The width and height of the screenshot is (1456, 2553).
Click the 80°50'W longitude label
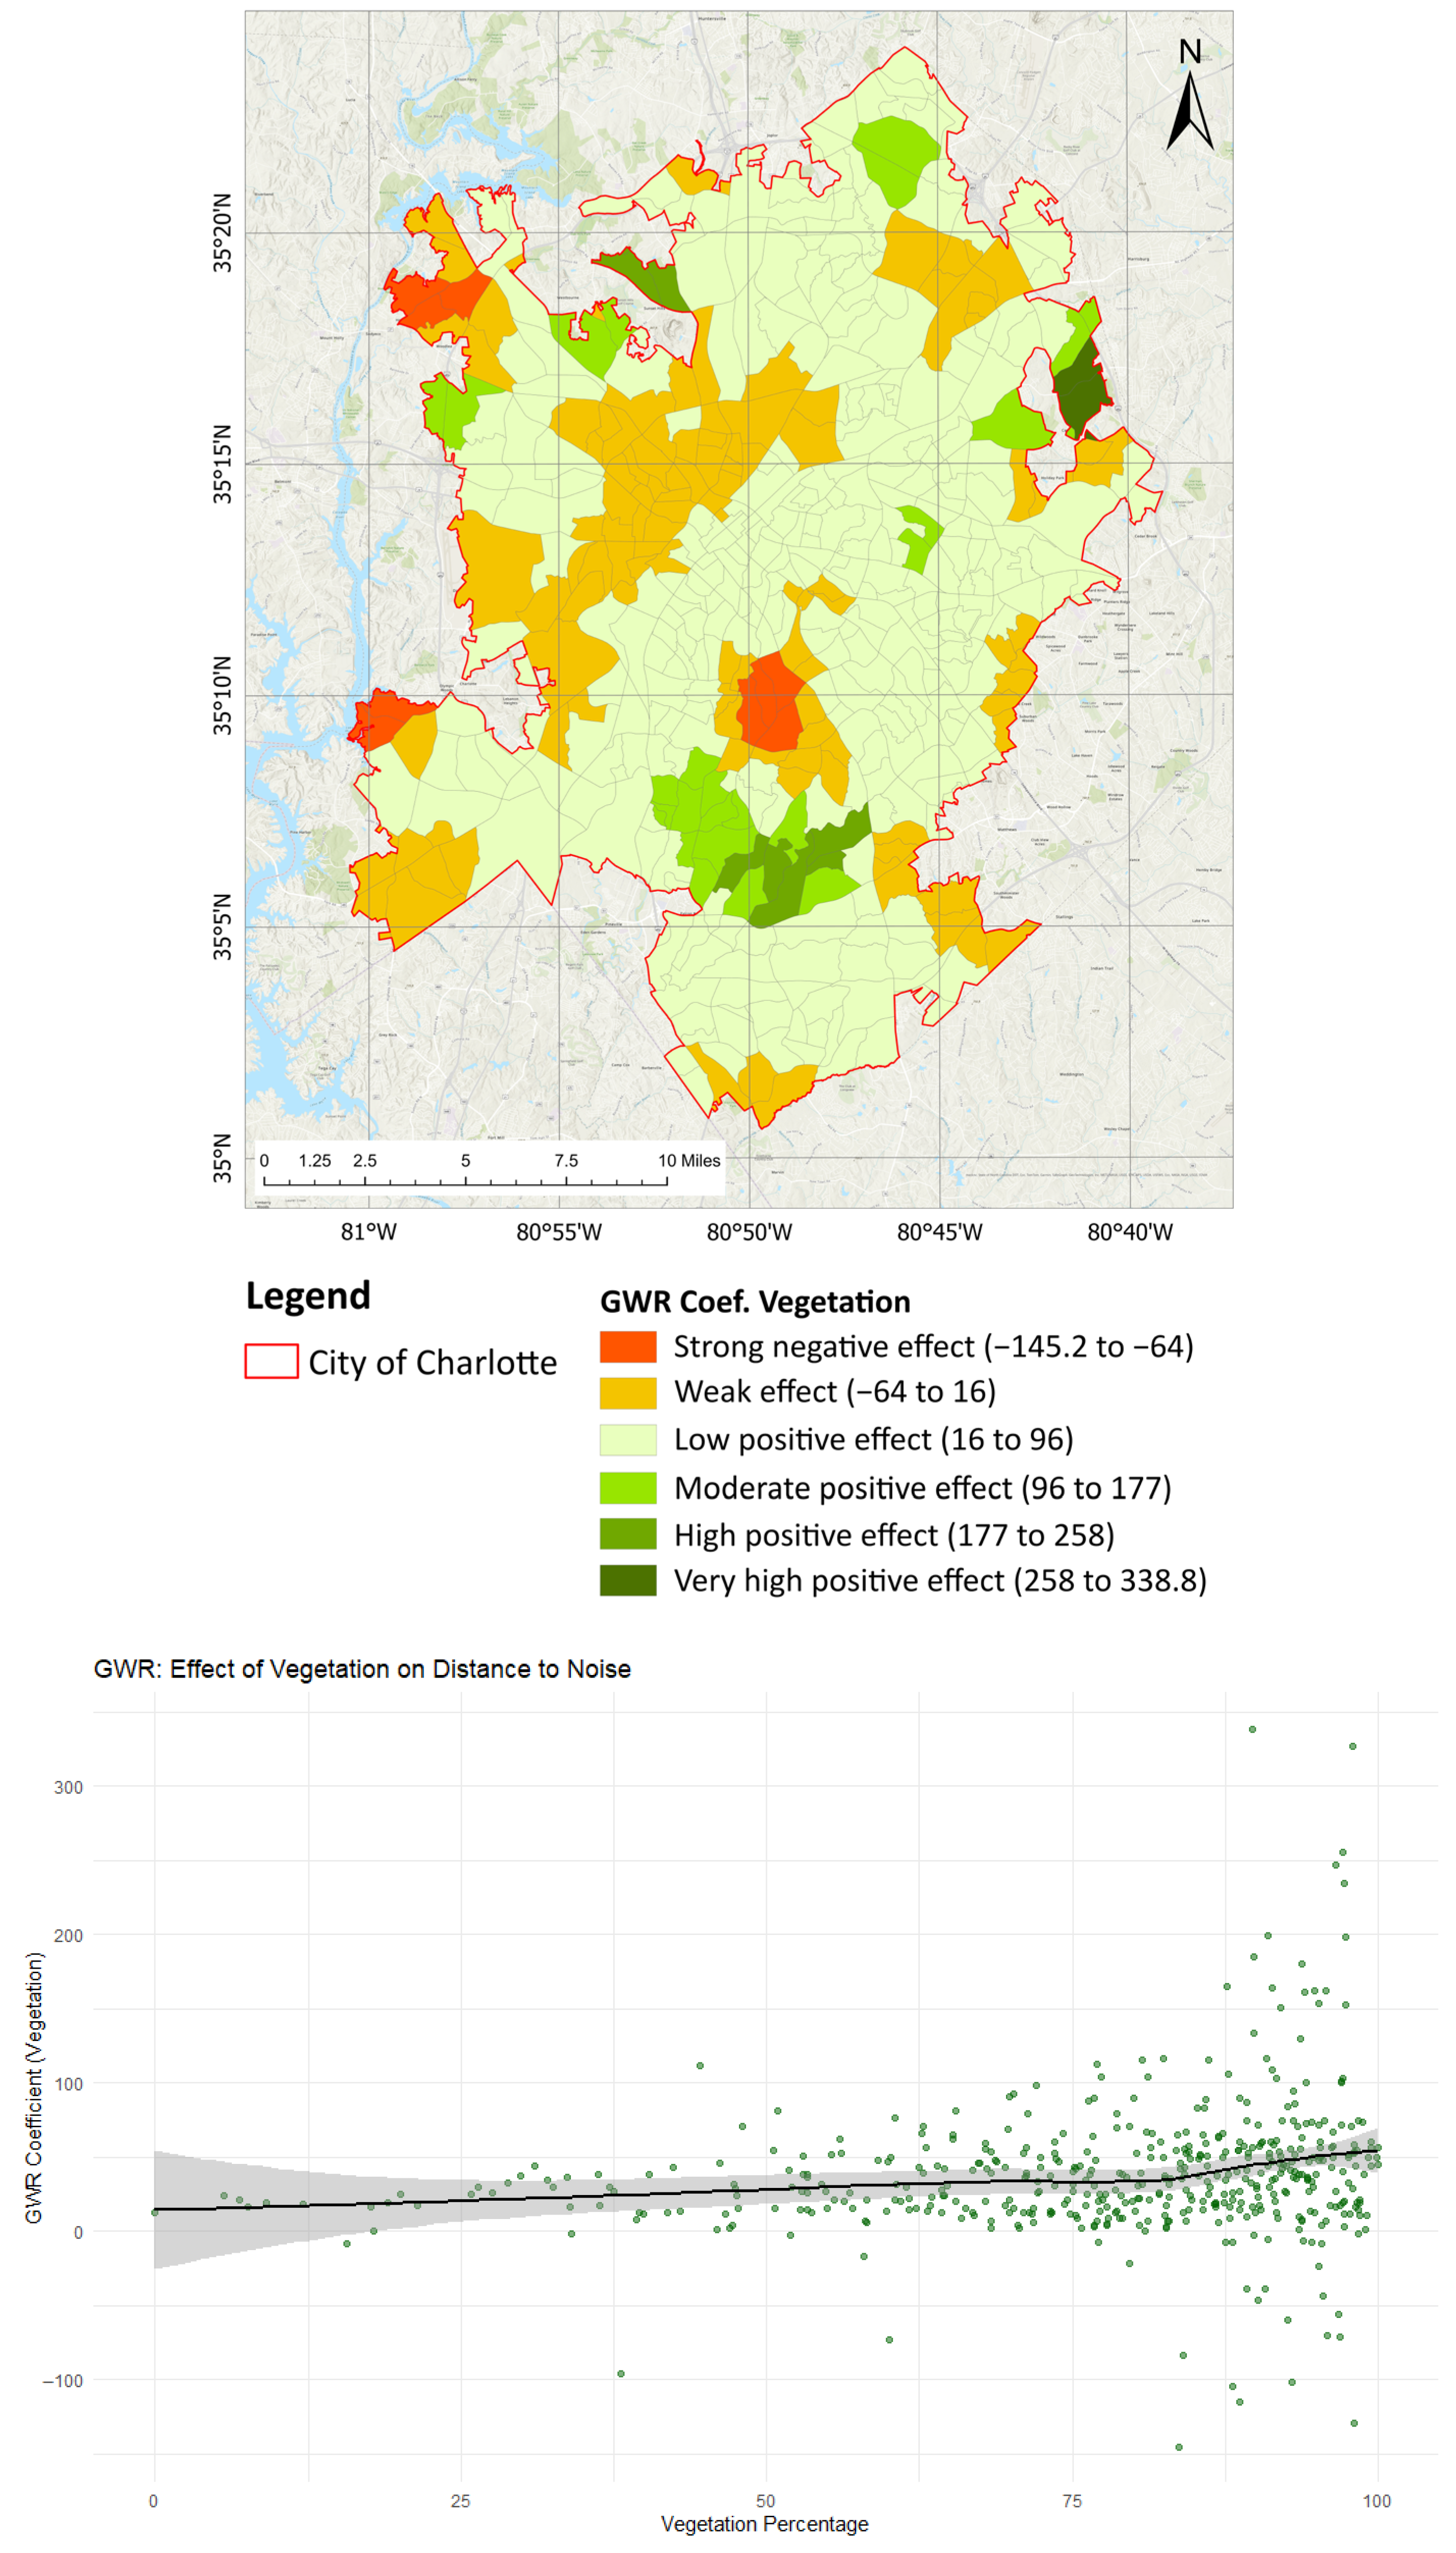point(749,1231)
